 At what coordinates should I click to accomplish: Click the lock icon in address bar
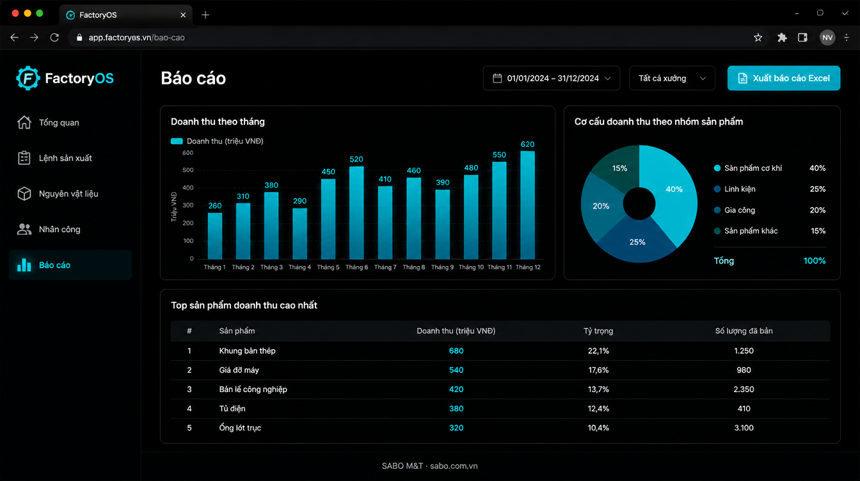[79, 38]
